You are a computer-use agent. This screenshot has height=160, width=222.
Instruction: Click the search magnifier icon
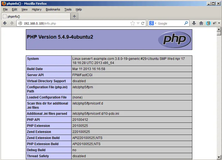pos(186,23)
